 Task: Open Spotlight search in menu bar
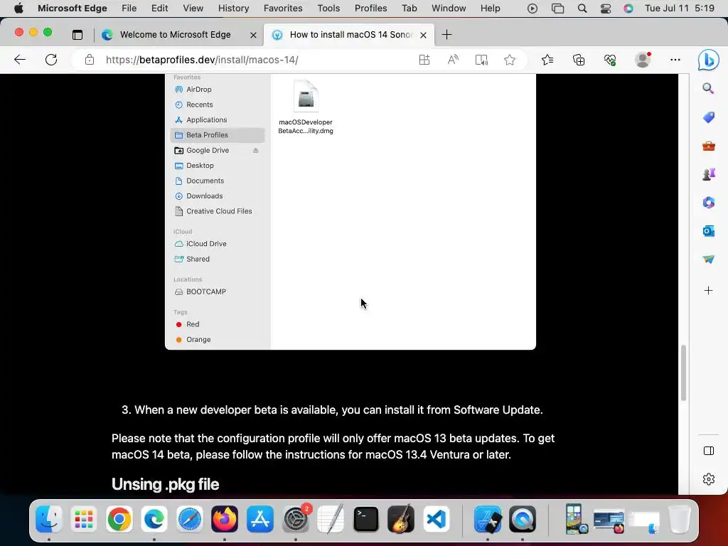(582, 9)
